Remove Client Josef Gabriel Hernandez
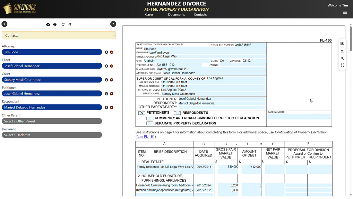This screenshot has width=353, height=199. [x=112, y=66]
